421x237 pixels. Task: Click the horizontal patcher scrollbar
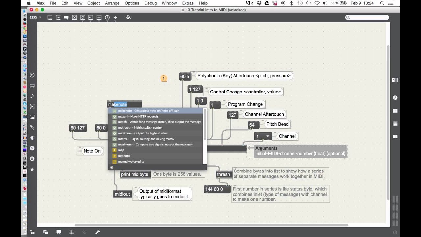point(211,225)
